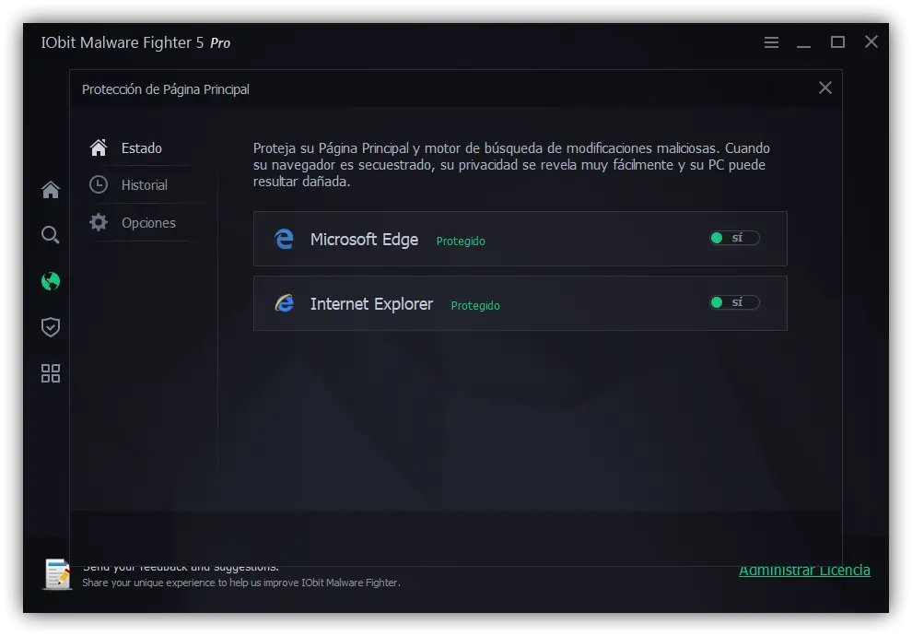Image resolution: width=912 pixels, height=636 pixels.
Task: Go to the Opciones tab
Action: (x=147, y=223)
